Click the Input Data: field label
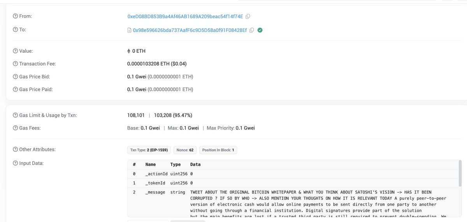 coord(31,163)
